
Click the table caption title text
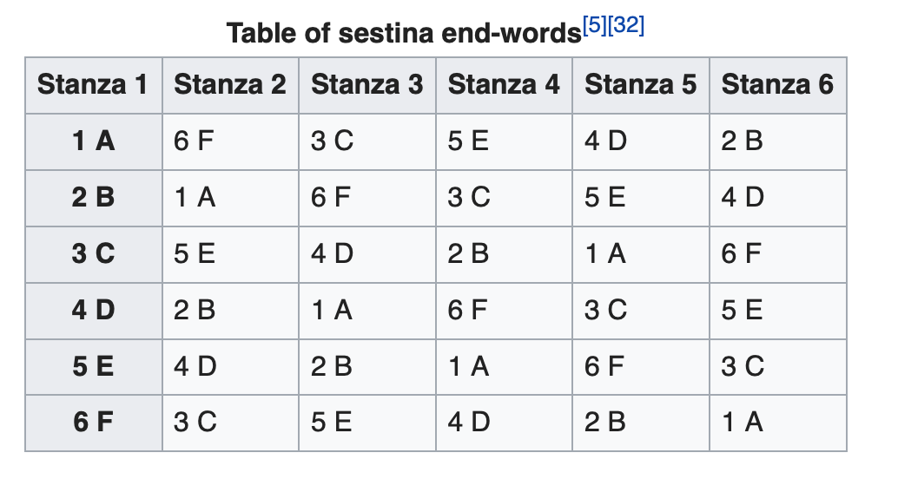pyautogui.click(x=403, y=35)
